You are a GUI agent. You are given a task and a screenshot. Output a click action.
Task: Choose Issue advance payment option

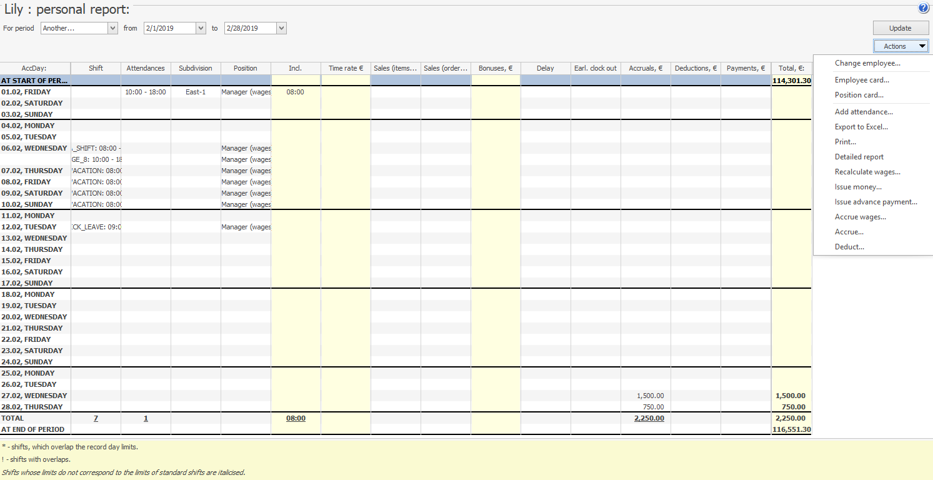click(x=876, y=202)
